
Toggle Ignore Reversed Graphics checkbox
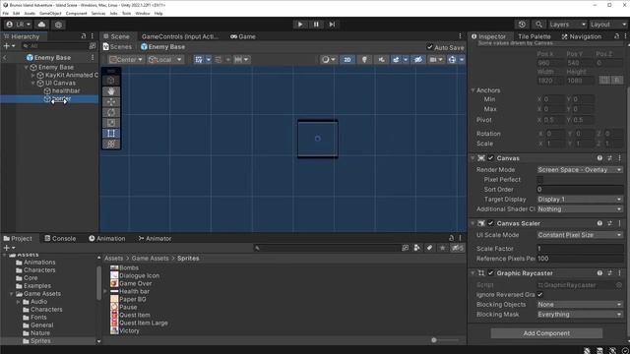pyautogui.click(x=540, y=295)
